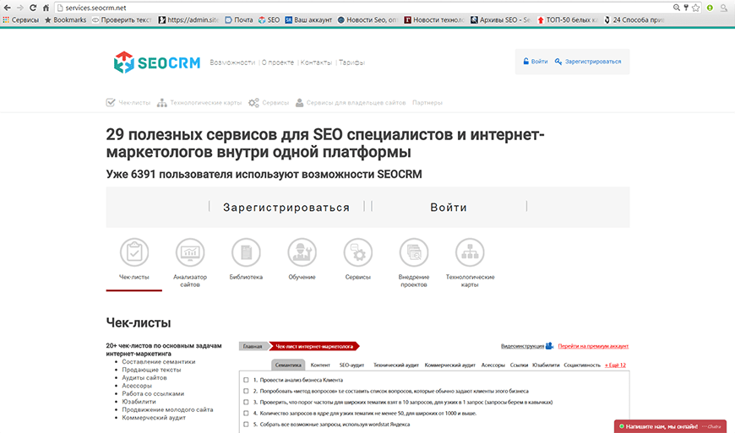Click the browser back arrow
735x433 pixels.
[7, 8]
